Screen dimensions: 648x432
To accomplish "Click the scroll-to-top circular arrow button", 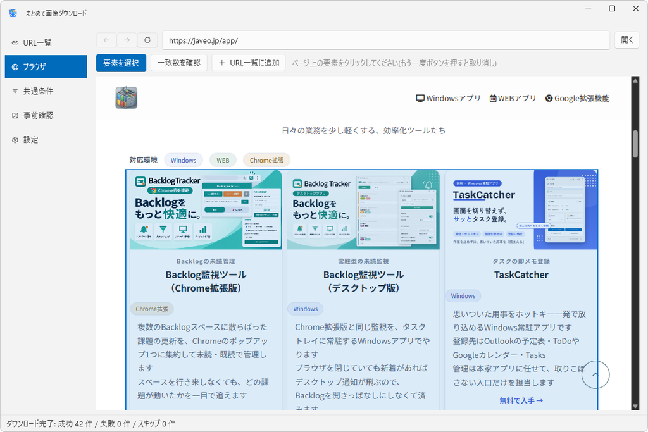I will point(595,374).
